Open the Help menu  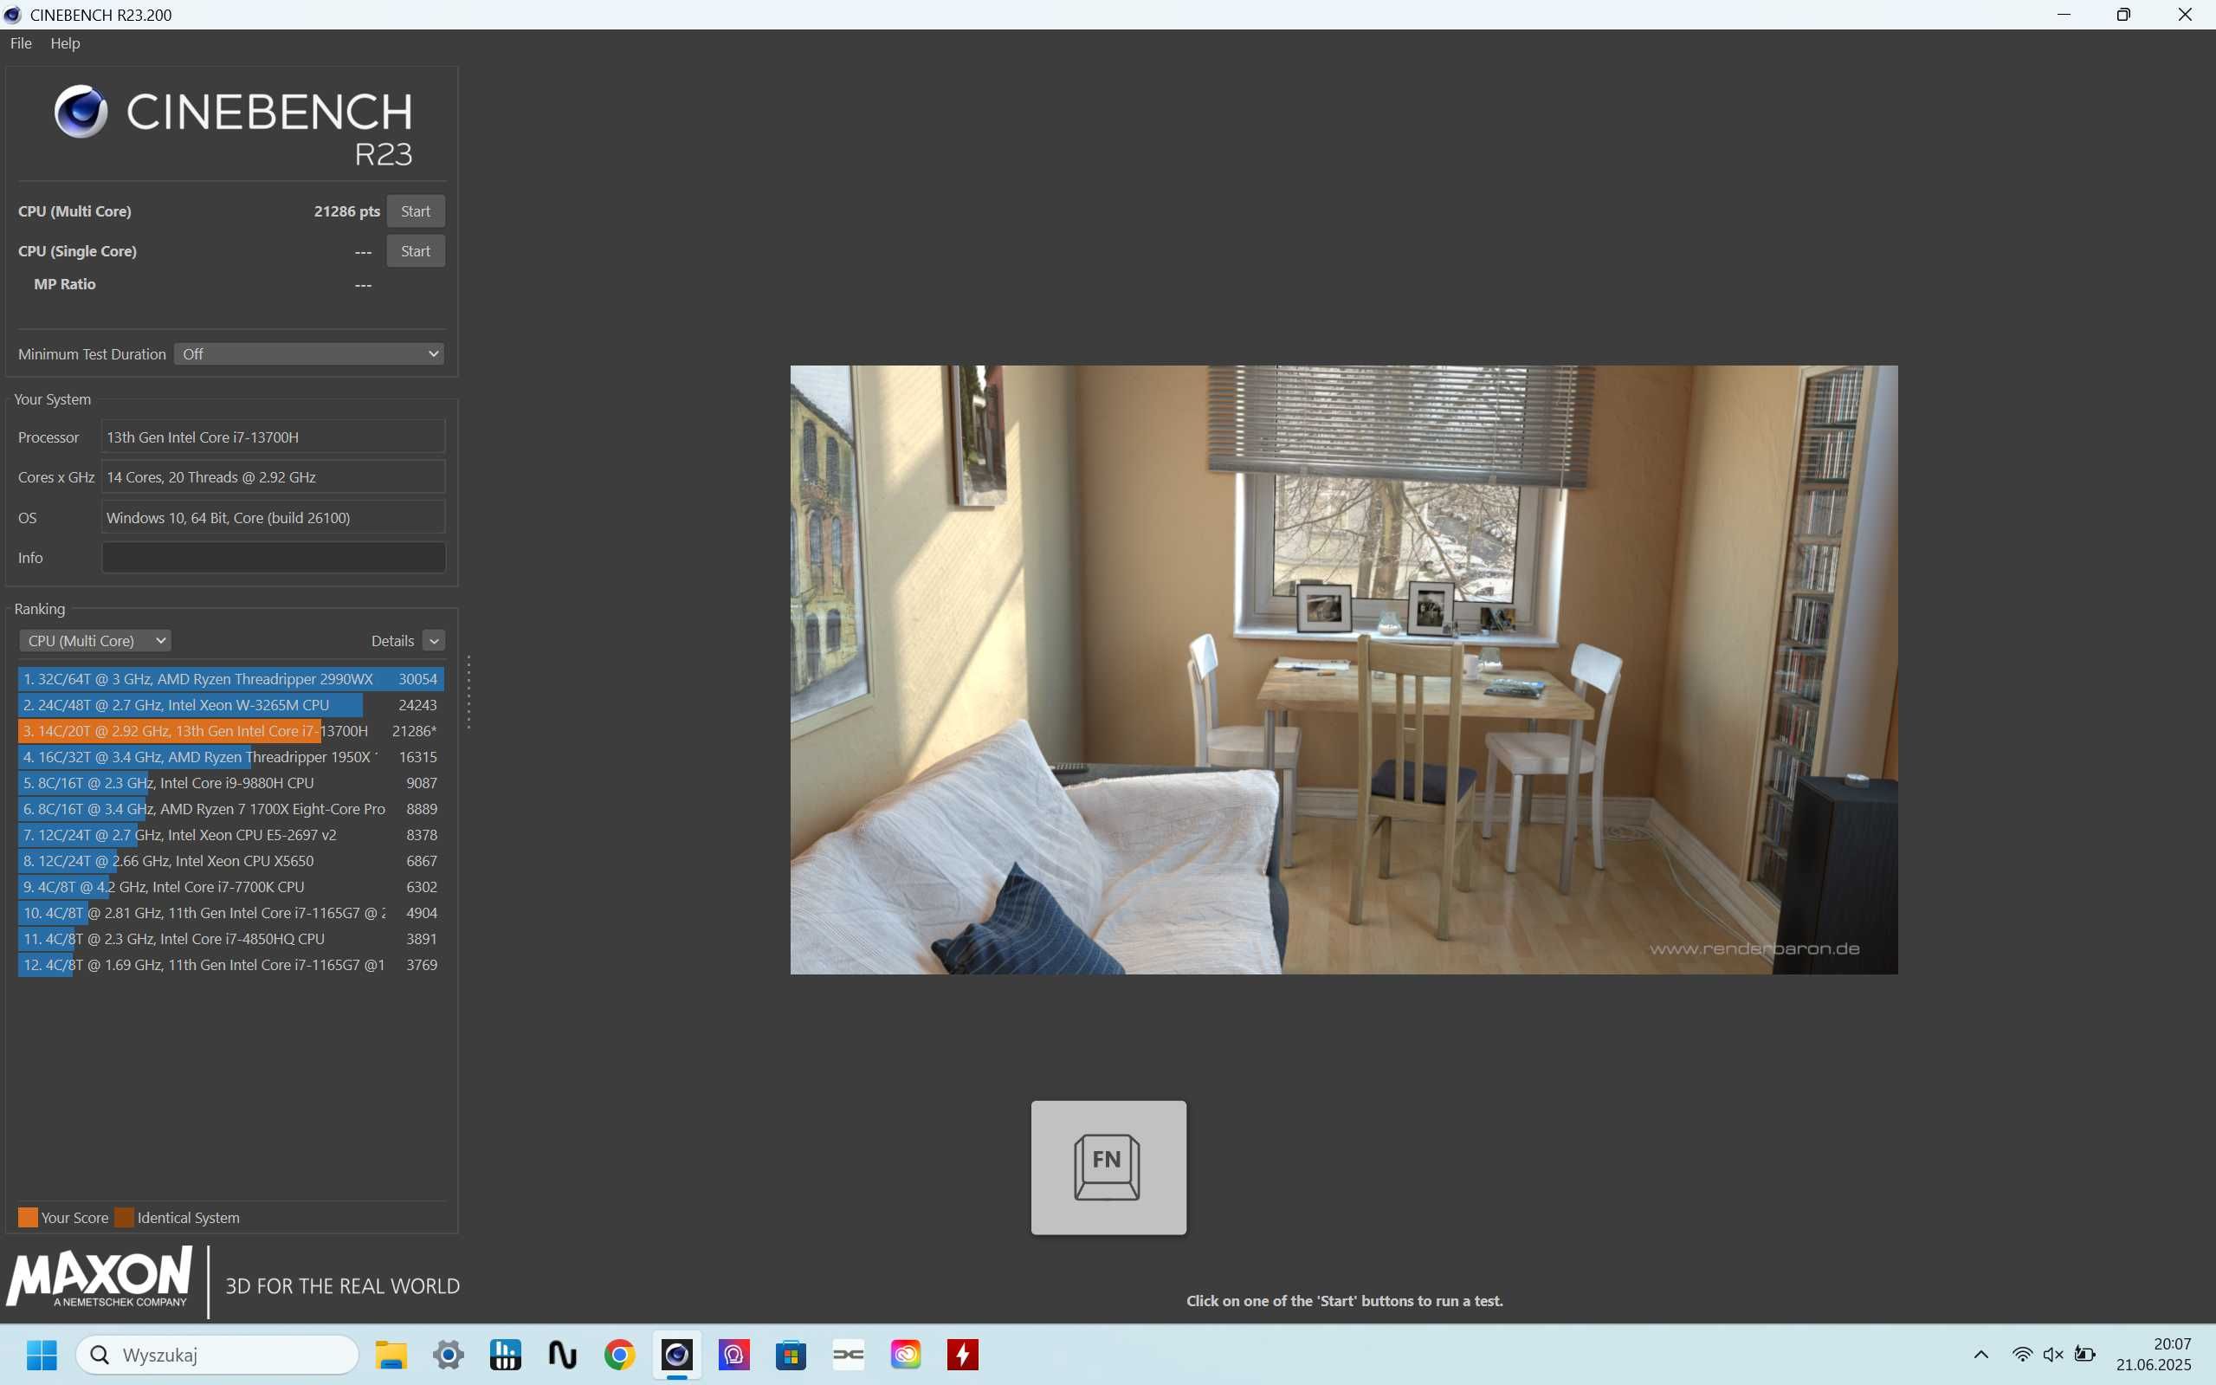(x=65, y=43)
